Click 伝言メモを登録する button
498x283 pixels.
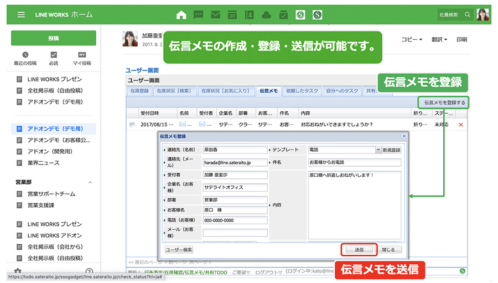[x=445, y=102]
